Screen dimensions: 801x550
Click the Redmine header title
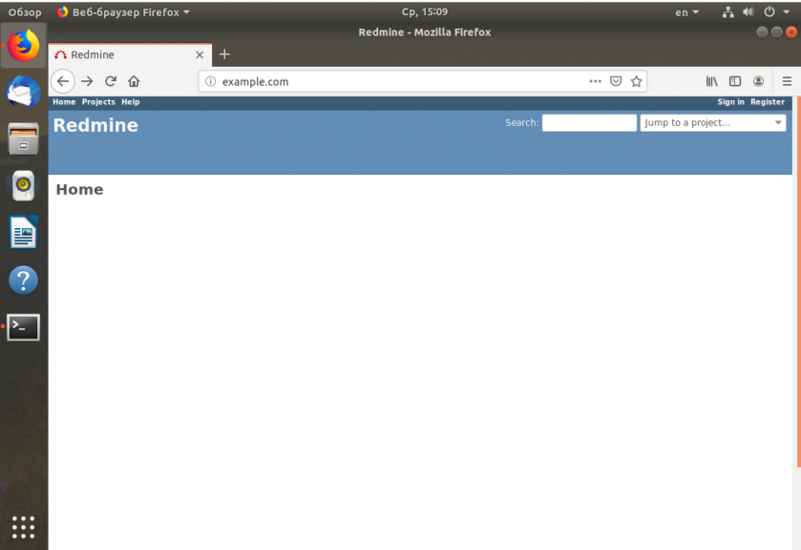click(95, 125)
